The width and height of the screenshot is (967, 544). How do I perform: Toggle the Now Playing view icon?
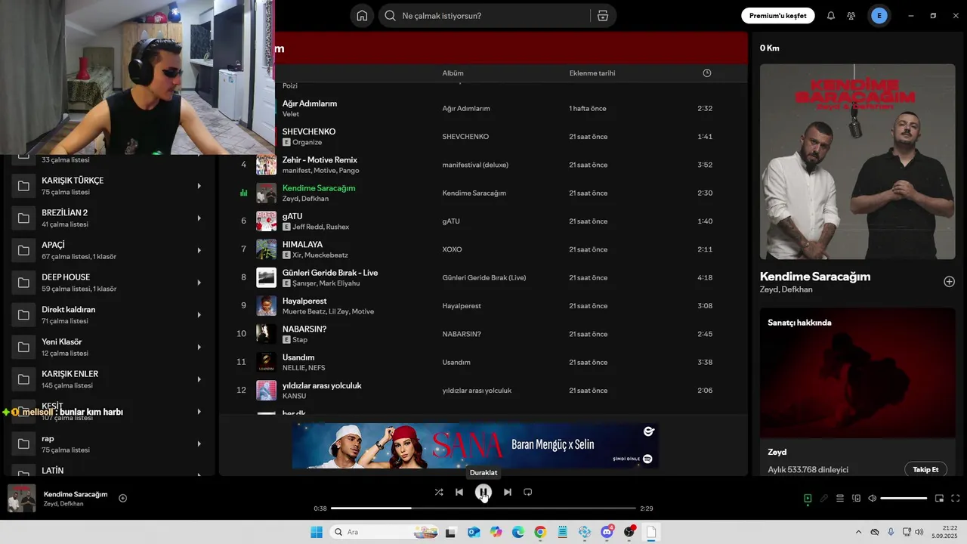click(x=808, y=498)
